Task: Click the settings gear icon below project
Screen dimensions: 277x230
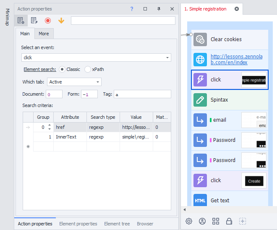Action: [189, 221]
